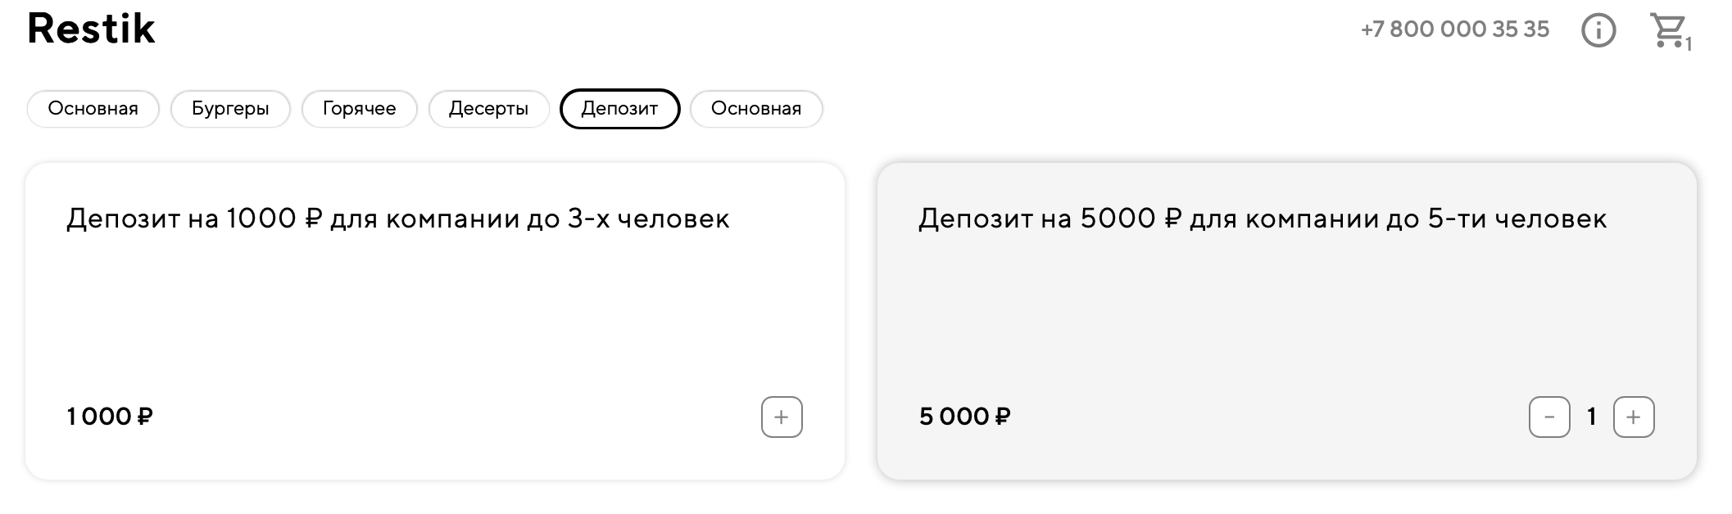Image resolution: width=1732 pixels, height=514 pixels.
Task: Open the deposit for up to 3 people title
Action: pyautogui.click(x=397, y=219)
